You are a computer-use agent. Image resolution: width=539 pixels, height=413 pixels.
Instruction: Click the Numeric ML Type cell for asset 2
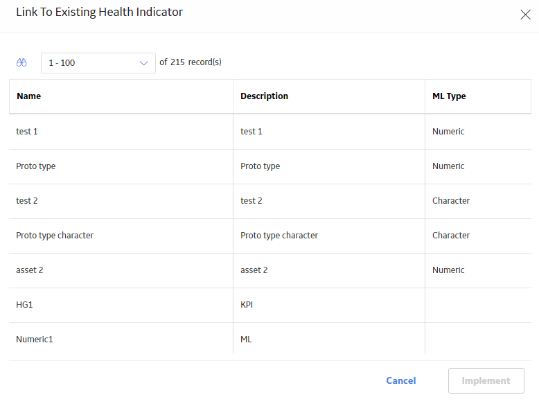tap(478, 270)
